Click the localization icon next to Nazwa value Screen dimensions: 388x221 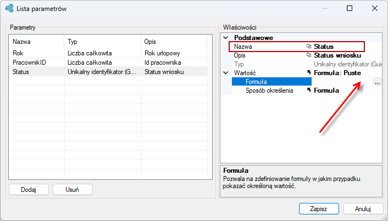tap(308, 46)
